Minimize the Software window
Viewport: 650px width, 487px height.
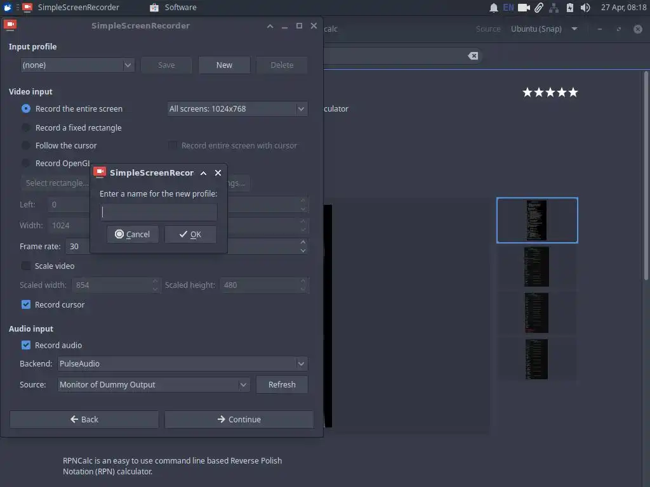click(x=599, y=29)
